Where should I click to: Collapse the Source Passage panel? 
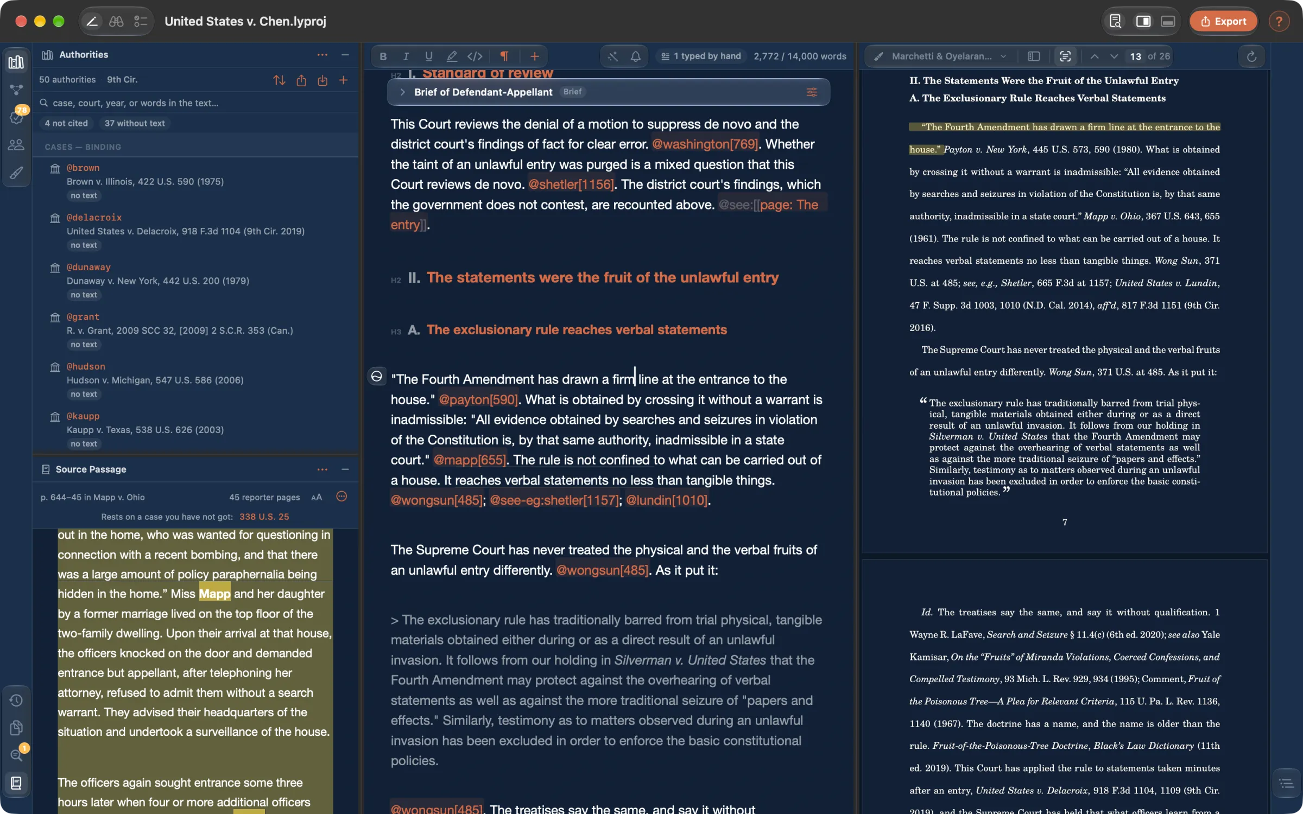(x=345, y=469)
